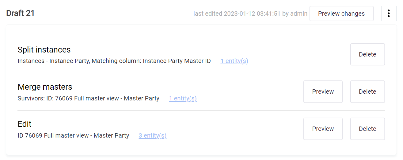Click the last edited date and time
The width and height of the screenshot is (403, 160).
[252, 14]
